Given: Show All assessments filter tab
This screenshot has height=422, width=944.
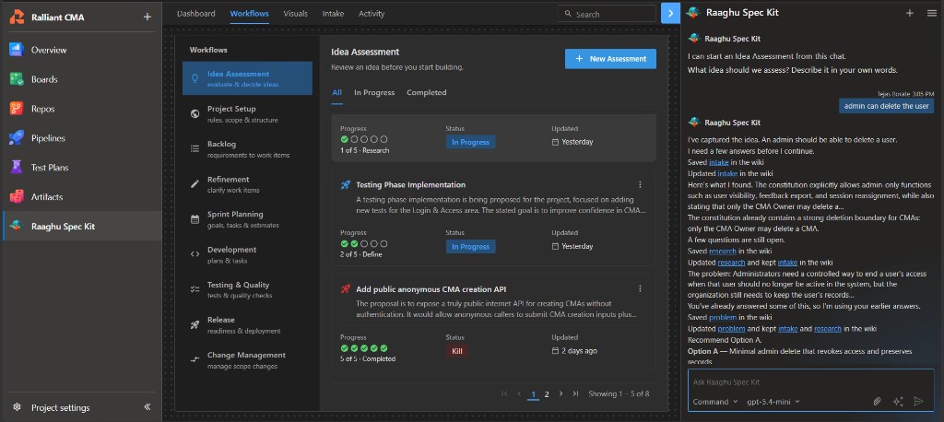Looking at the screenshot, I should click(x=337, y=93).
